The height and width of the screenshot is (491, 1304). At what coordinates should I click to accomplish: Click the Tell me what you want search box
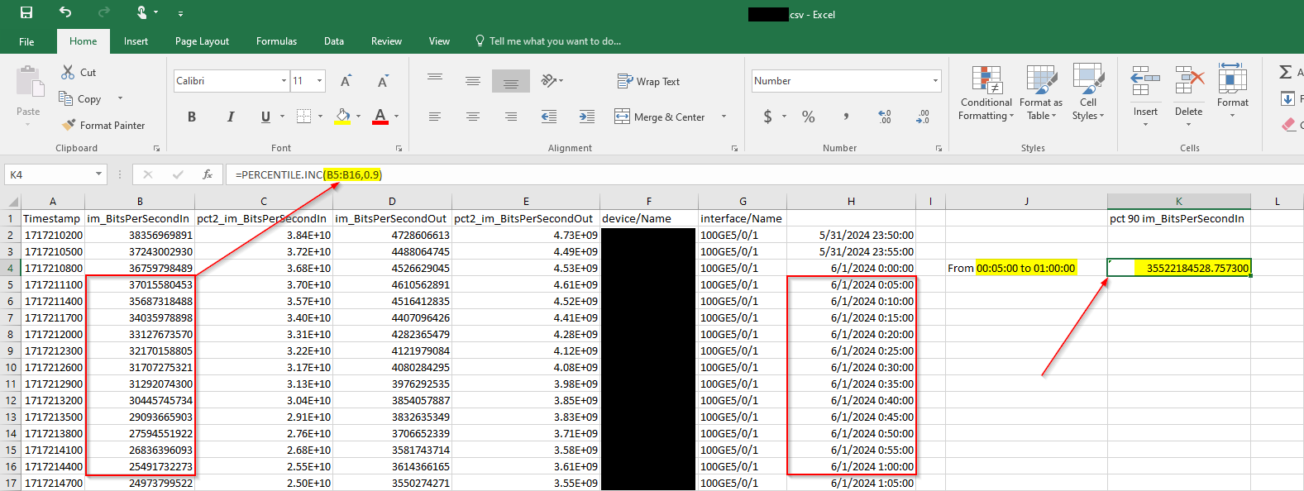pos(554,41)
